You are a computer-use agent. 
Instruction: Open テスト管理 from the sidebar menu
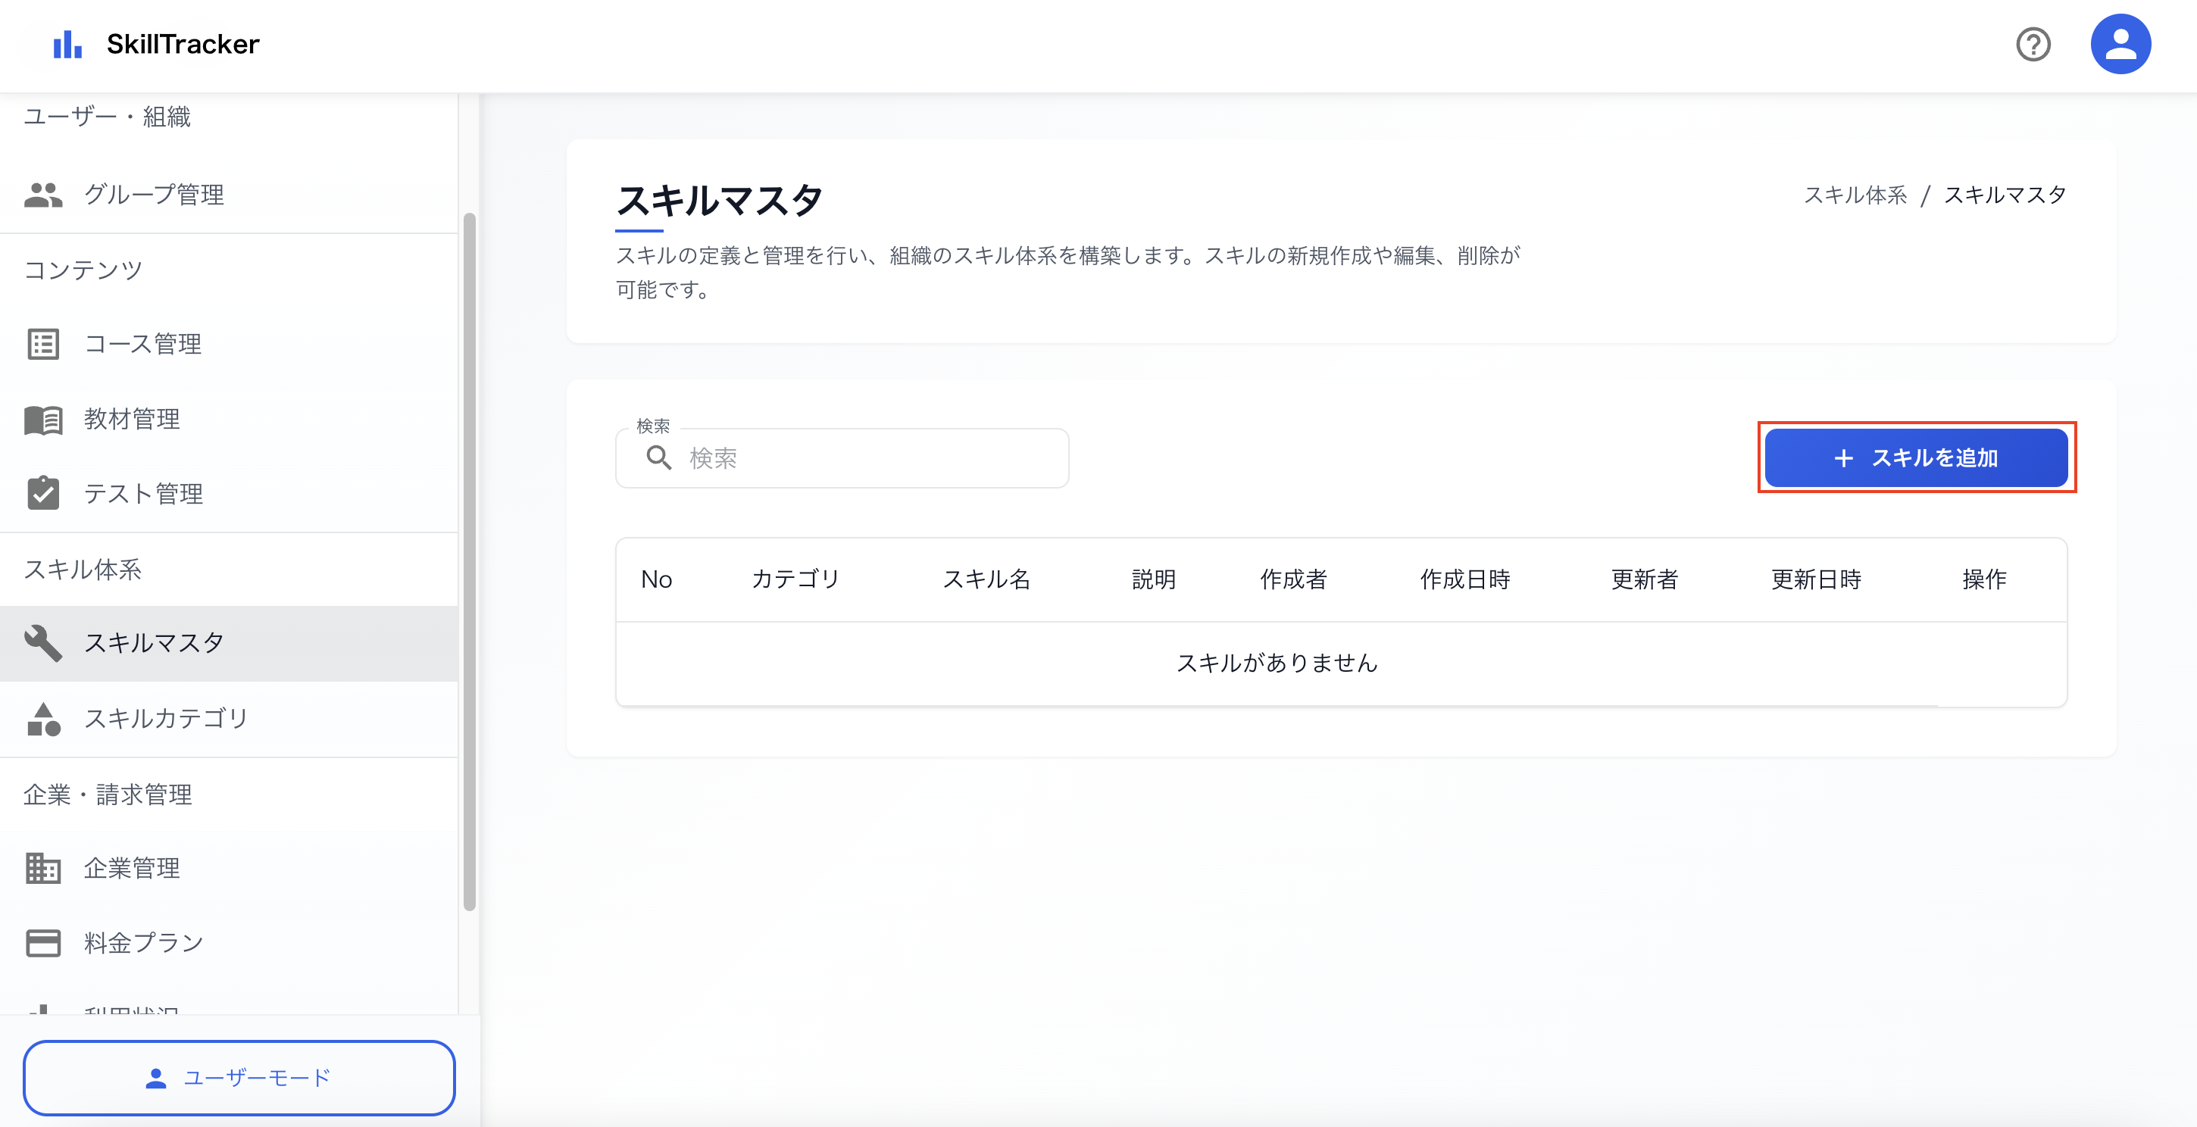(x=145, y=494)
